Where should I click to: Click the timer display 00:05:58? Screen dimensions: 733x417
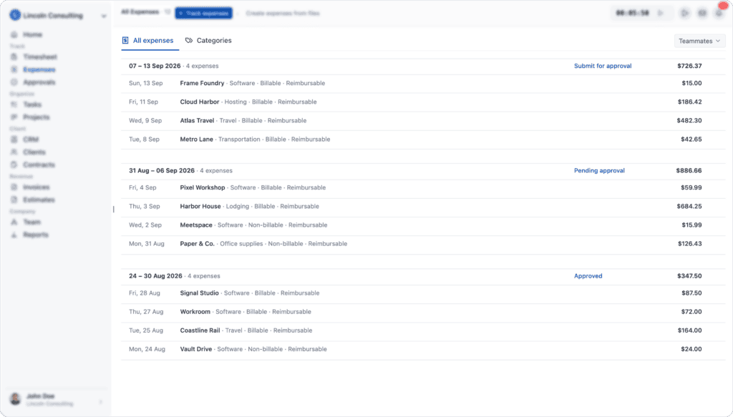(x=632, y=13)
